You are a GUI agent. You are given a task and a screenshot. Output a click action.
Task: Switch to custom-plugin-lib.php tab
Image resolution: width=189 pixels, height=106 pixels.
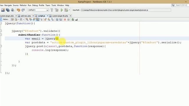[60, 16]
